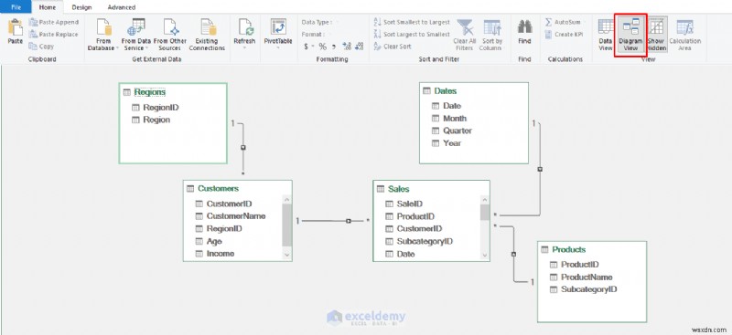732x335 pixels.
Task: Increase decimal places
Action: click(x=347, y=47)
